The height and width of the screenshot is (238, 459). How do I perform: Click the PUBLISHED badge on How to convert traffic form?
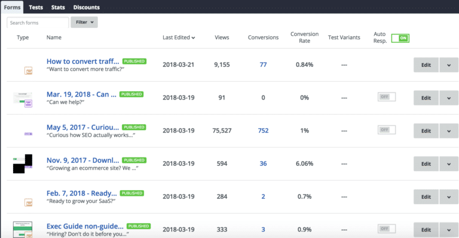point(134,61)
